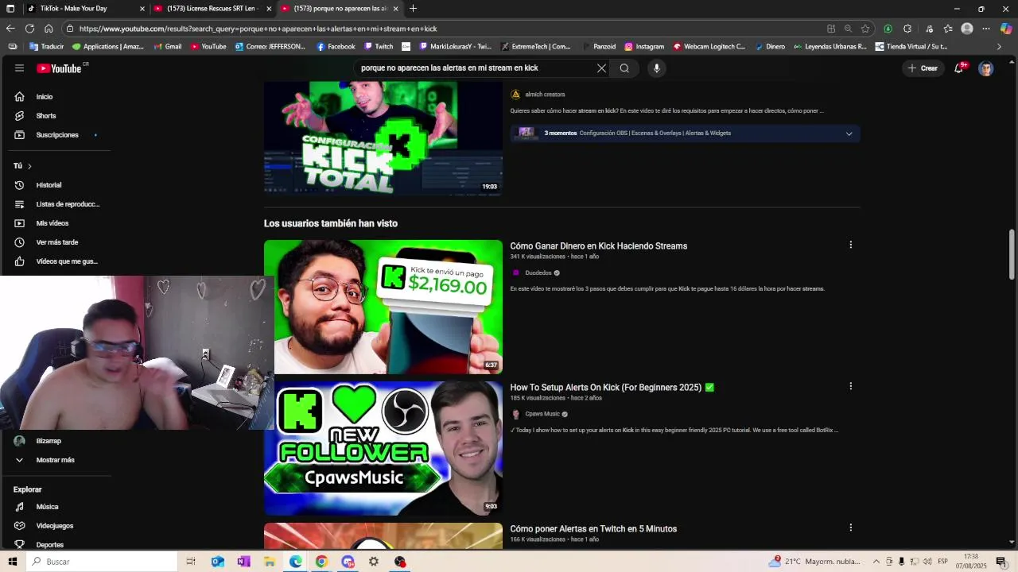
Task: Open Cómo Ganar Dinero en Kick title
Action: (599, 246)
